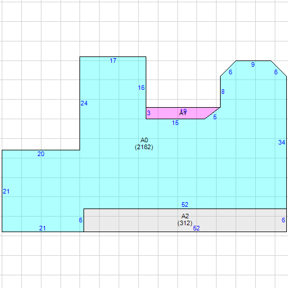The height and width of the screenshot is (288, 288).
Task: Select the dimension label 9
Action: (253, 65)
